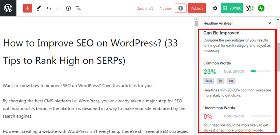Viewport: 280px width, 135px height.
Task: Click the editor scrollbar up arrow
Action: point(196,19)
